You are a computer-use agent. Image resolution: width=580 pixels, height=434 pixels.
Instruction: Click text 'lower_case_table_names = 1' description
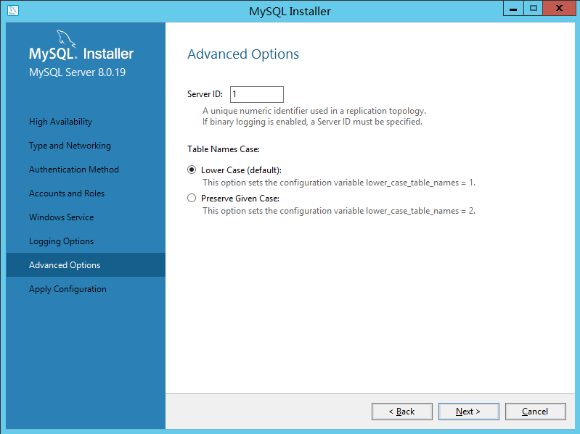point(339,183)
